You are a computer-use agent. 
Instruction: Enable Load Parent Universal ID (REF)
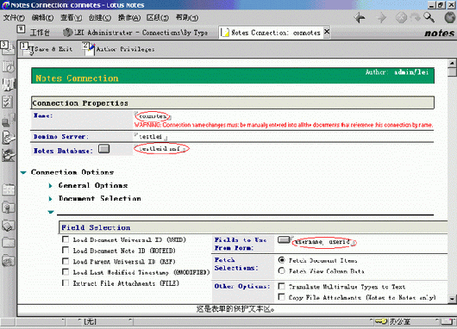tap(66, 261)
